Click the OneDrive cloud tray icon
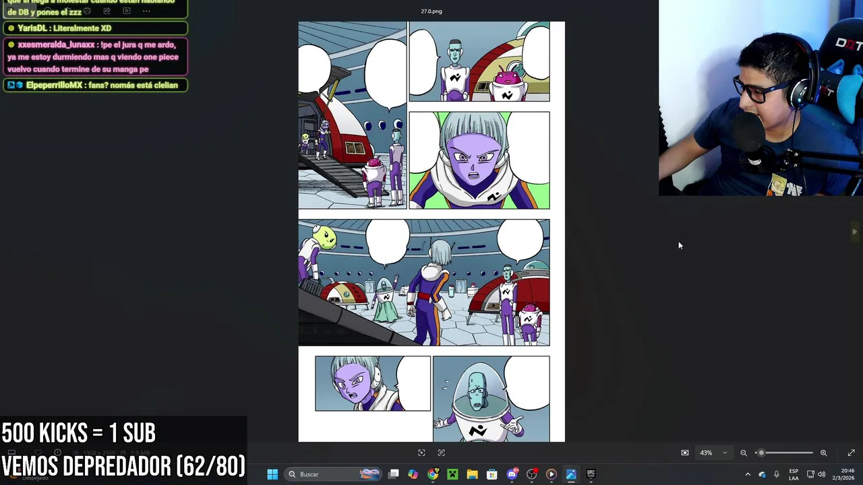The width and height of the screenshot is (863, 485). point(762,474)
